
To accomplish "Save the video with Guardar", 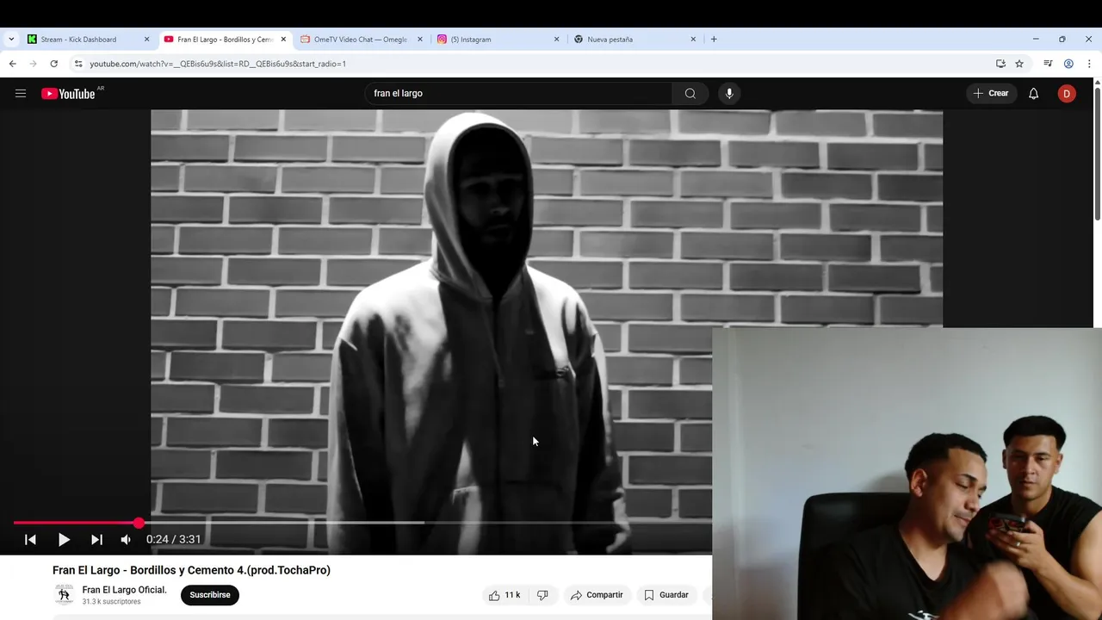I will coord(666,595).
